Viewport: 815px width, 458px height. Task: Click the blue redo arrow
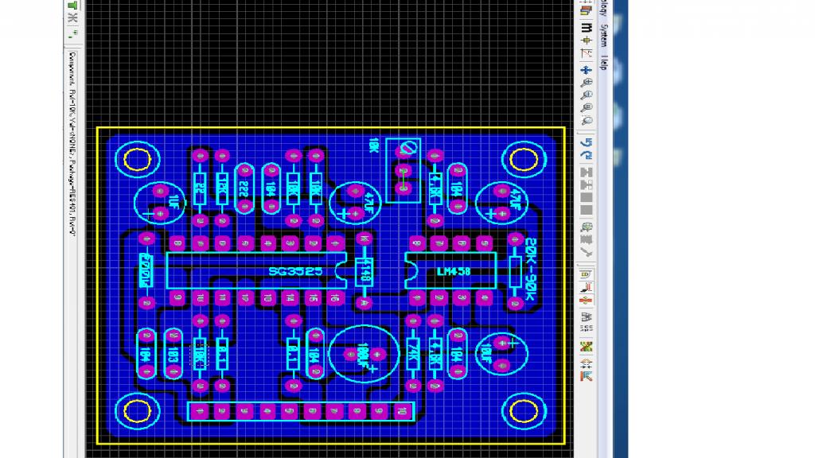pos(587,155)
